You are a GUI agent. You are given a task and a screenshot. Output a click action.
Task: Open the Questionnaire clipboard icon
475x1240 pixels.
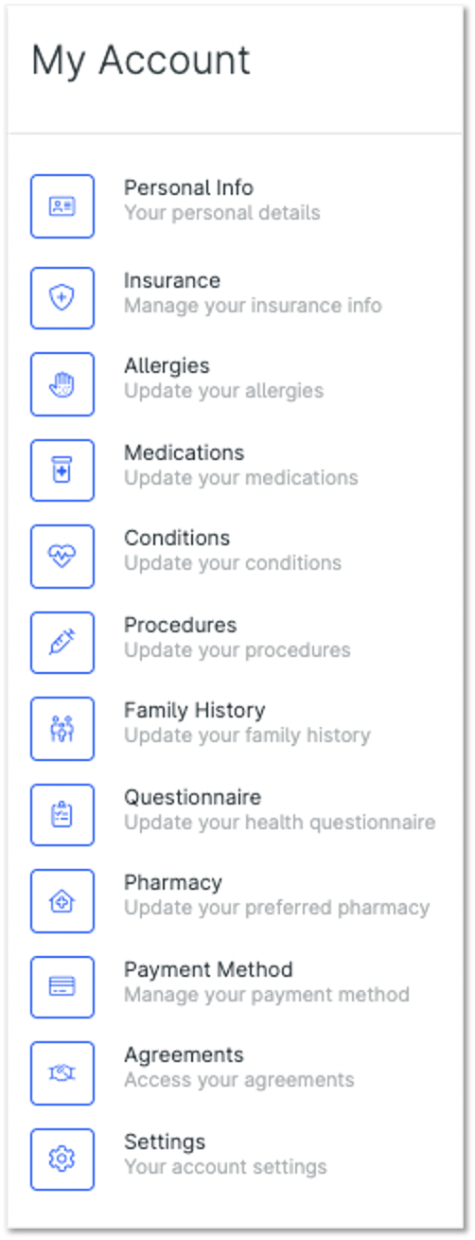[62, 814]
